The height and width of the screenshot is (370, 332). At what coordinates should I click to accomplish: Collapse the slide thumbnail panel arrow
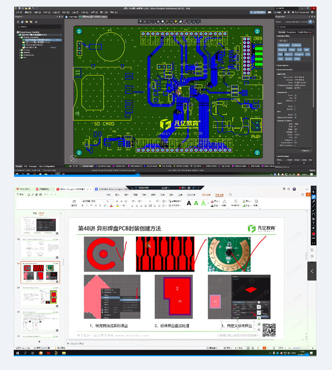(61, 213)
